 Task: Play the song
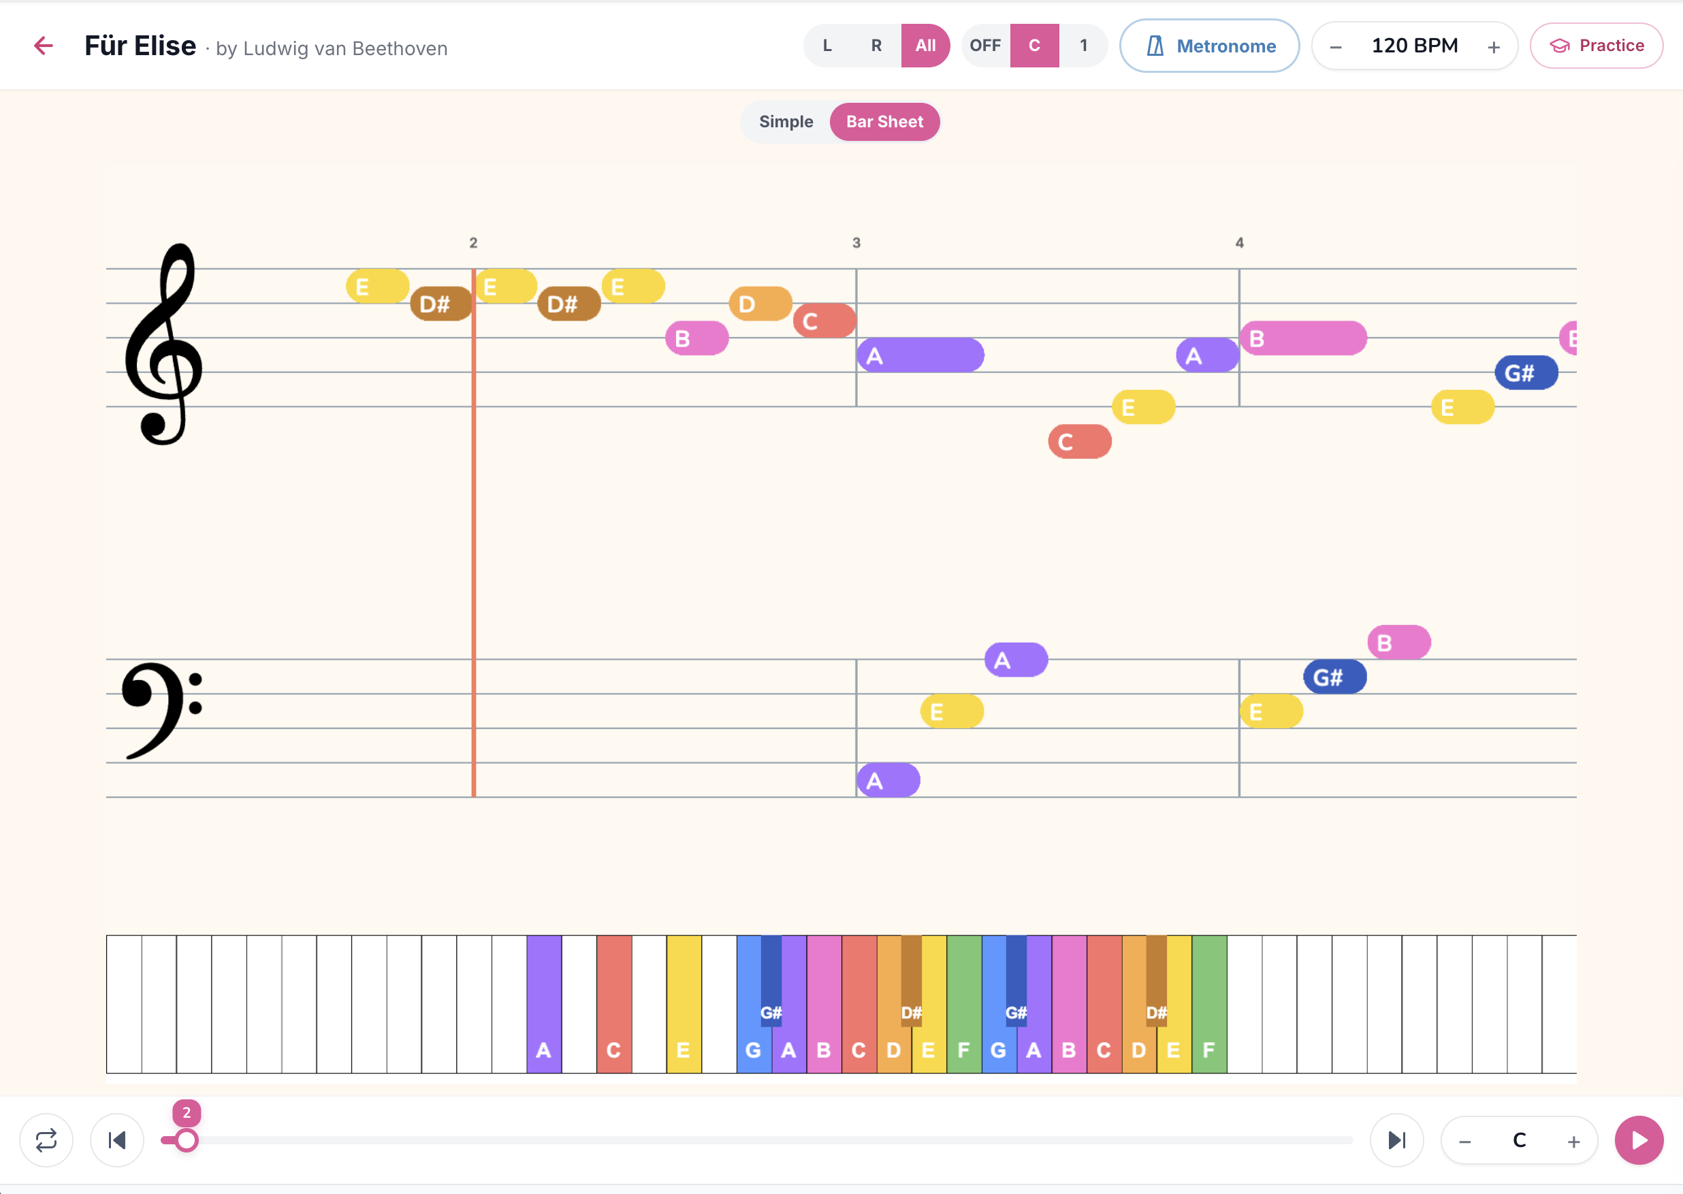click(1639, 1140)
